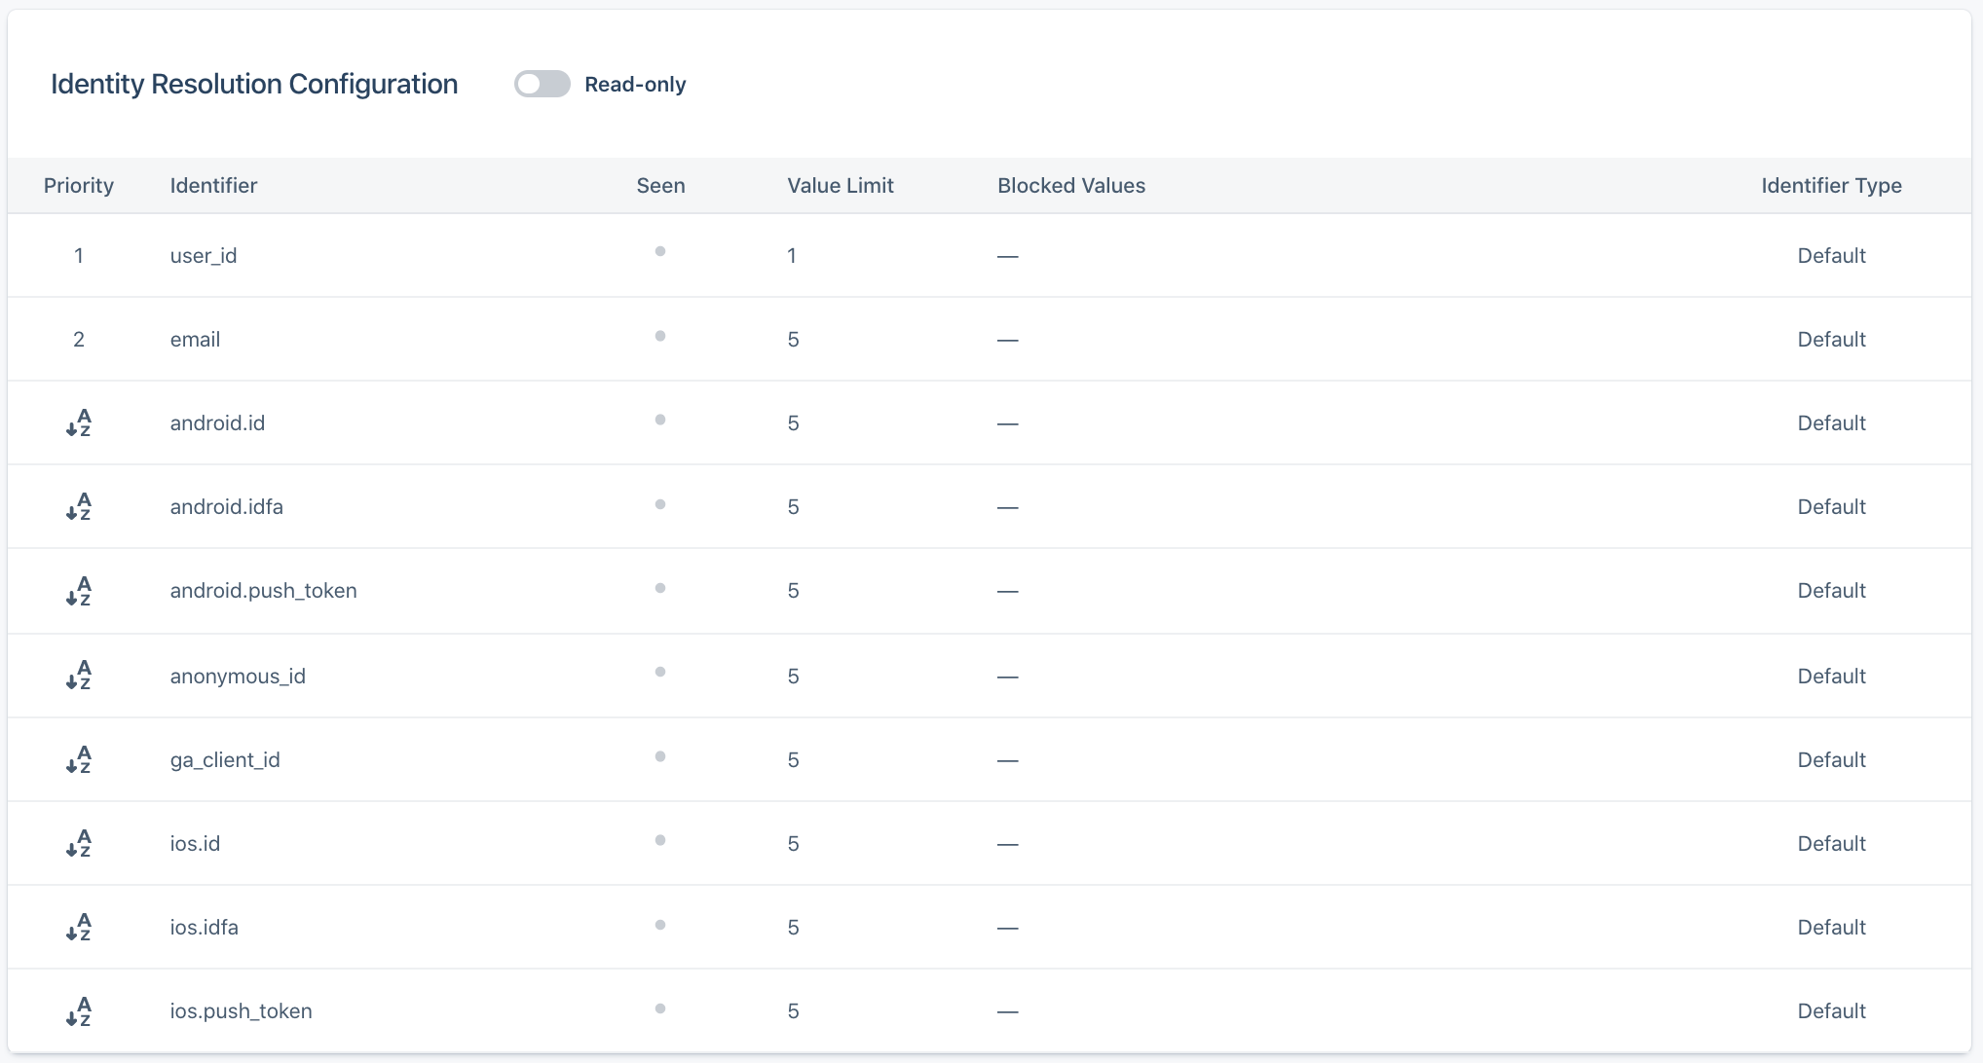
Task: Toggle the Read-only switch
Action: click(x=543, y=85)
